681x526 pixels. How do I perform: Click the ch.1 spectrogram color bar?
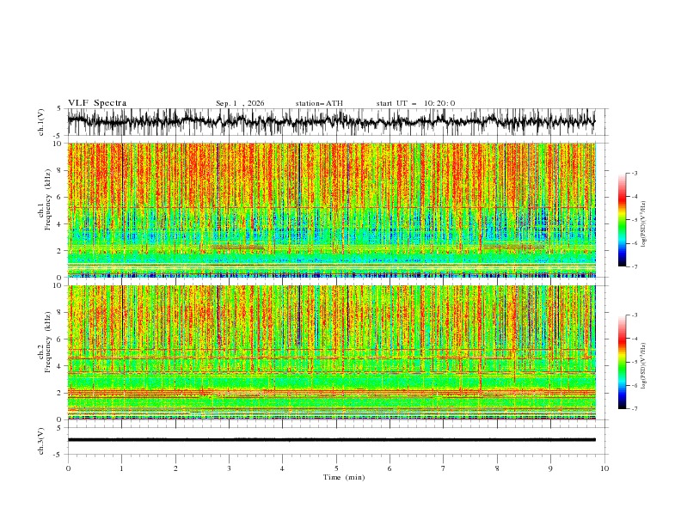(x=622, y=220)
